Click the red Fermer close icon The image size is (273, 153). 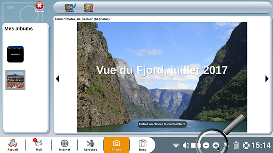39,5
